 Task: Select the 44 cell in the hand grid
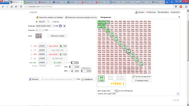(141, 63)
